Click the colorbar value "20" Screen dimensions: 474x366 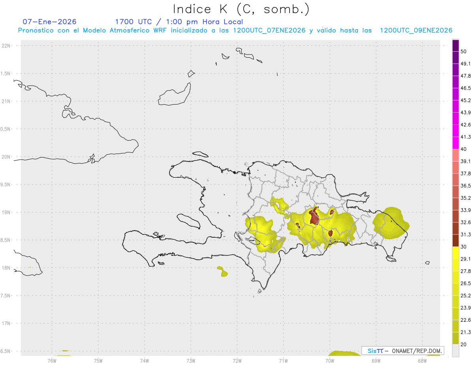464,344
